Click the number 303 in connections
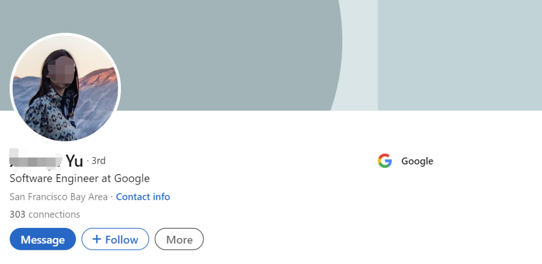The image size is (542, 264). pos(17,214)
